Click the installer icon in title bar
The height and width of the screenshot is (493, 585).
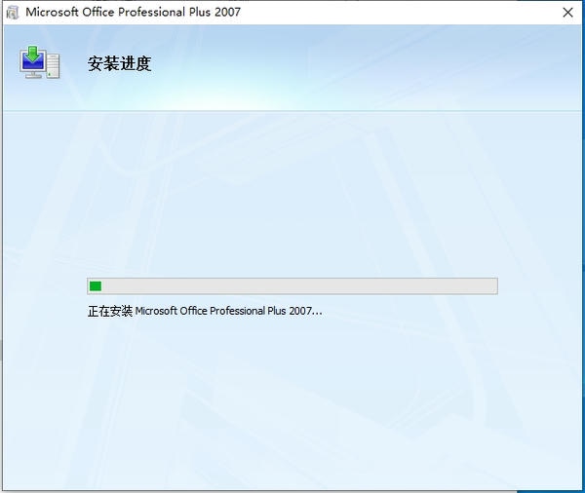13,13
